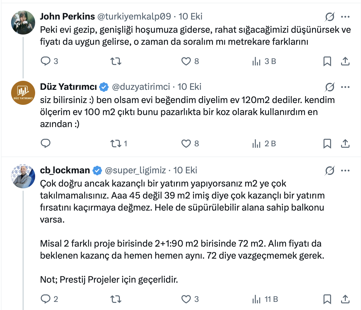Image resolution: width=361 pixels, height=310 pixels.
Task: Open Grok icon on John Perkins' tweet
Action: [x=329, y=17]
